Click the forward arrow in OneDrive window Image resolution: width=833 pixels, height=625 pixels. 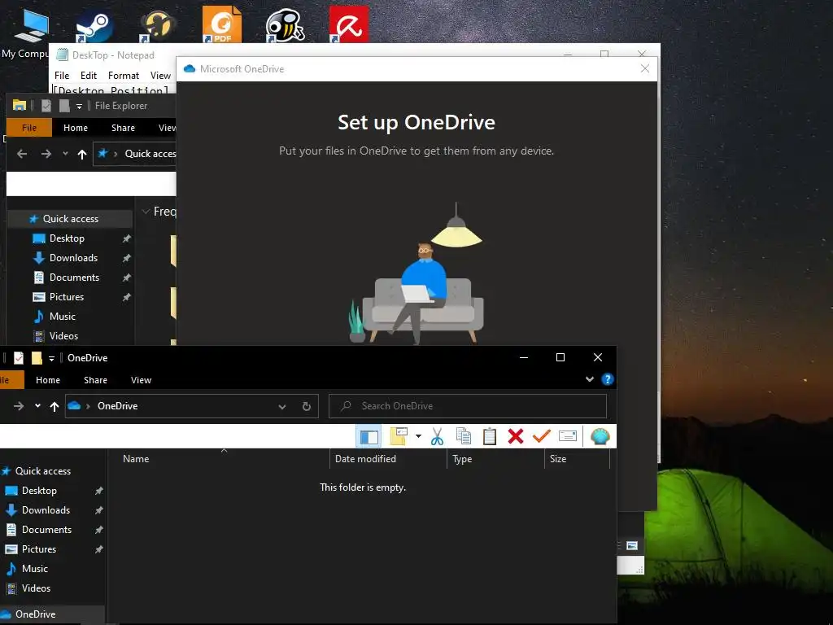20,406
